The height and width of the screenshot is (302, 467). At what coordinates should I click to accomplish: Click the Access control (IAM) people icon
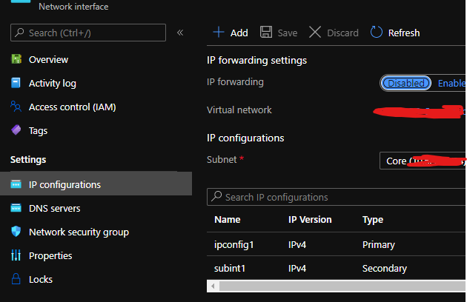16,107
